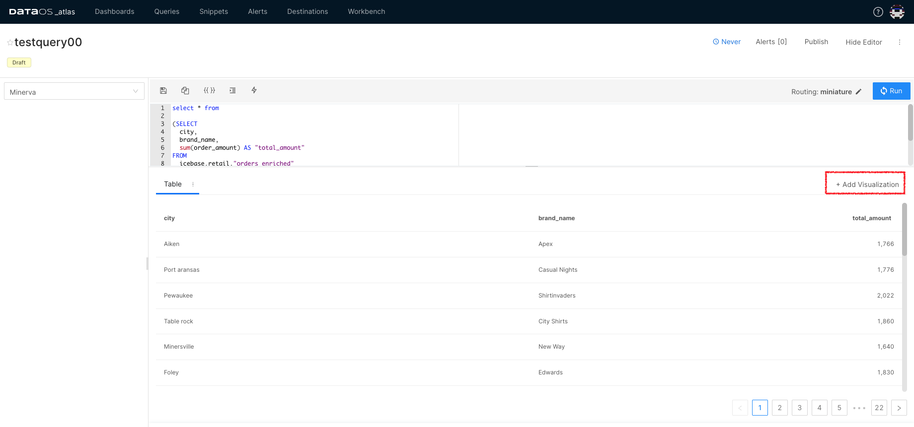The image size is (914, 427).
Task: Go to results page 2
Action: (780, 408)
